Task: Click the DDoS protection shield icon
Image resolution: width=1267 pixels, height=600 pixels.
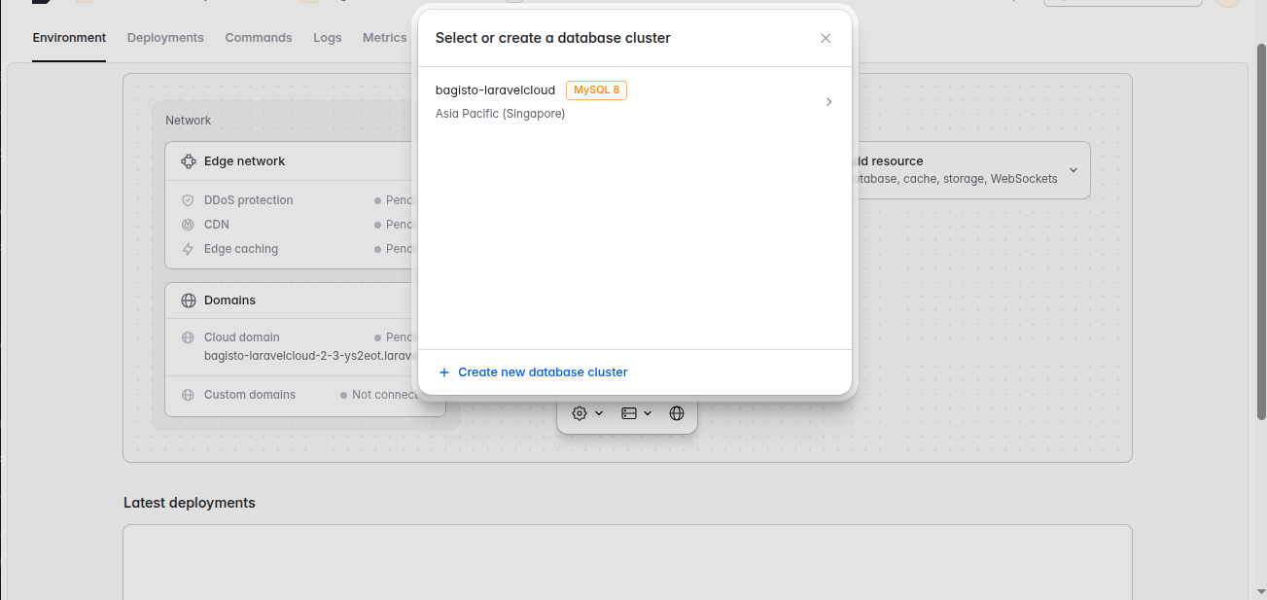Action: click(188, 200)
